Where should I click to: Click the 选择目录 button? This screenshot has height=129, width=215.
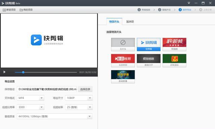tap(85, 89)
